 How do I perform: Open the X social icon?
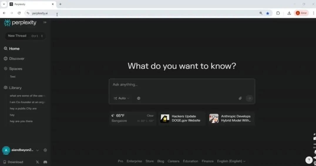[x=37, y=162]
